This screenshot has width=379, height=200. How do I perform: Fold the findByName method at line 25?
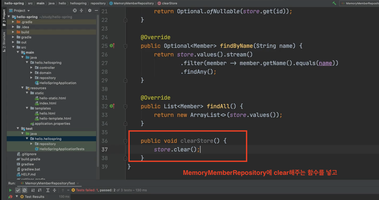(125, 46)
